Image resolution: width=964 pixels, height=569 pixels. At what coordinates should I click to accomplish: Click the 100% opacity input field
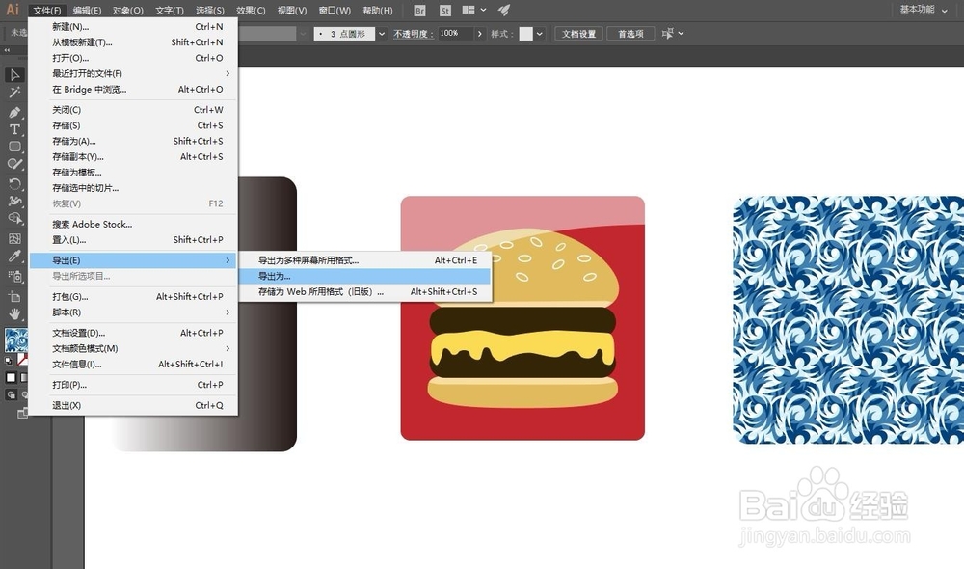pos(455,34)
